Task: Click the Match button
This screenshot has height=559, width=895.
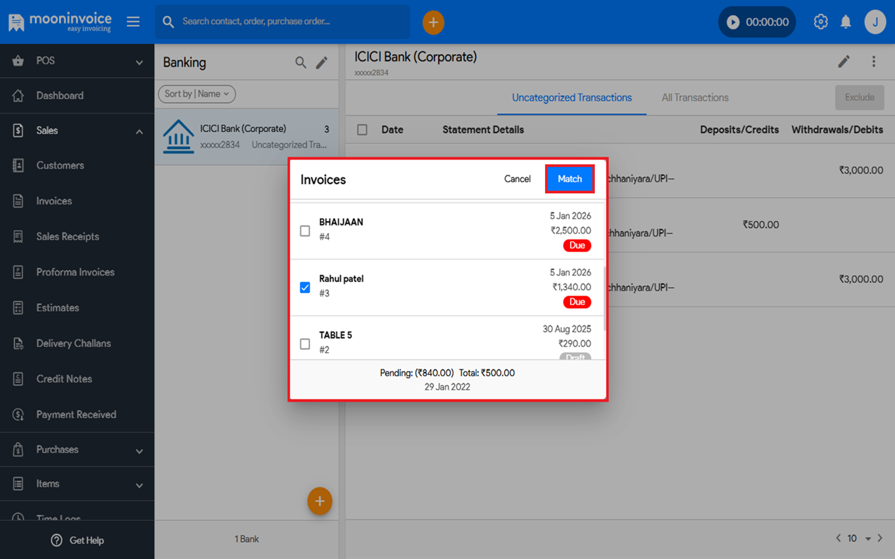Action: click(x=569, y=179)
